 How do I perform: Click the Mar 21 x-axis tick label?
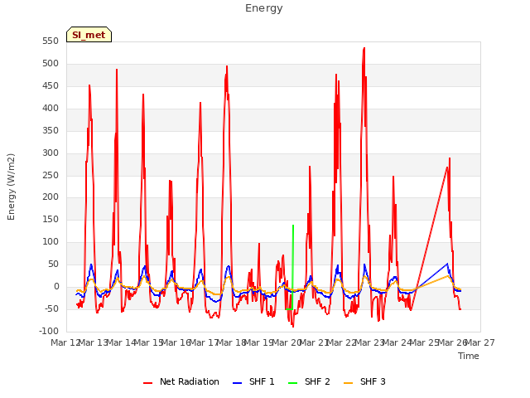click(314, 342)
